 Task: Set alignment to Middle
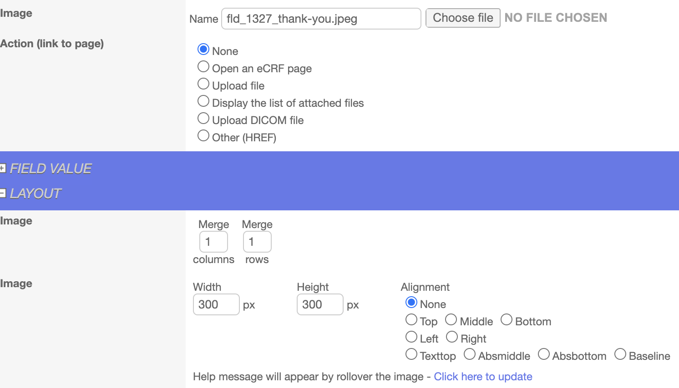(451, 320)
